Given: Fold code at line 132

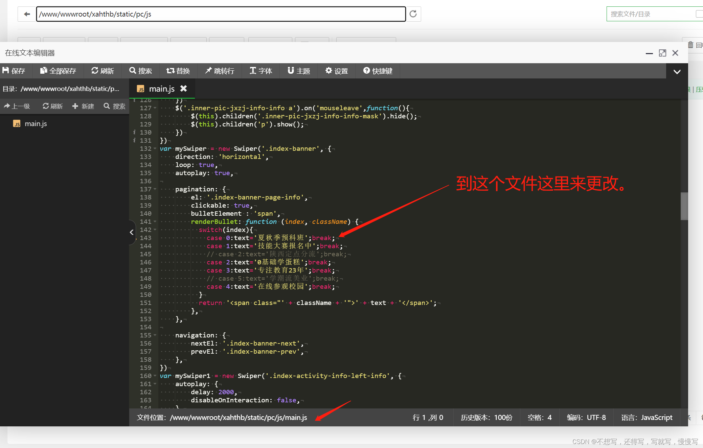Looking at the screenshot, I should [x=155, y=148].
